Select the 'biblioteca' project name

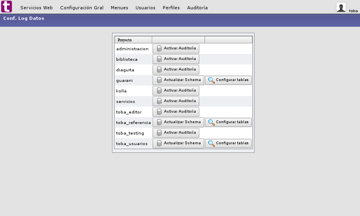tap(127, 60)
